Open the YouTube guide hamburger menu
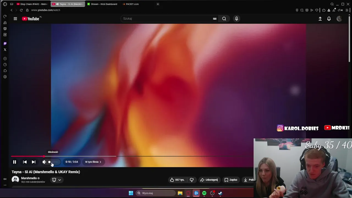 pyautogui.click(x=15, y=19)
